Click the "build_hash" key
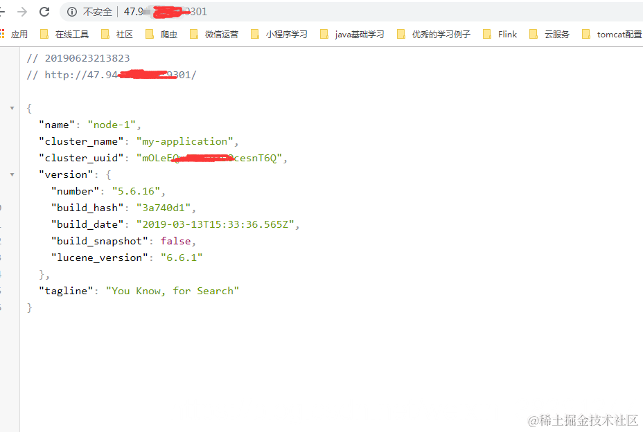Image resolution: width=643 pixels, height=432 pixels. [x=87, y=208]
